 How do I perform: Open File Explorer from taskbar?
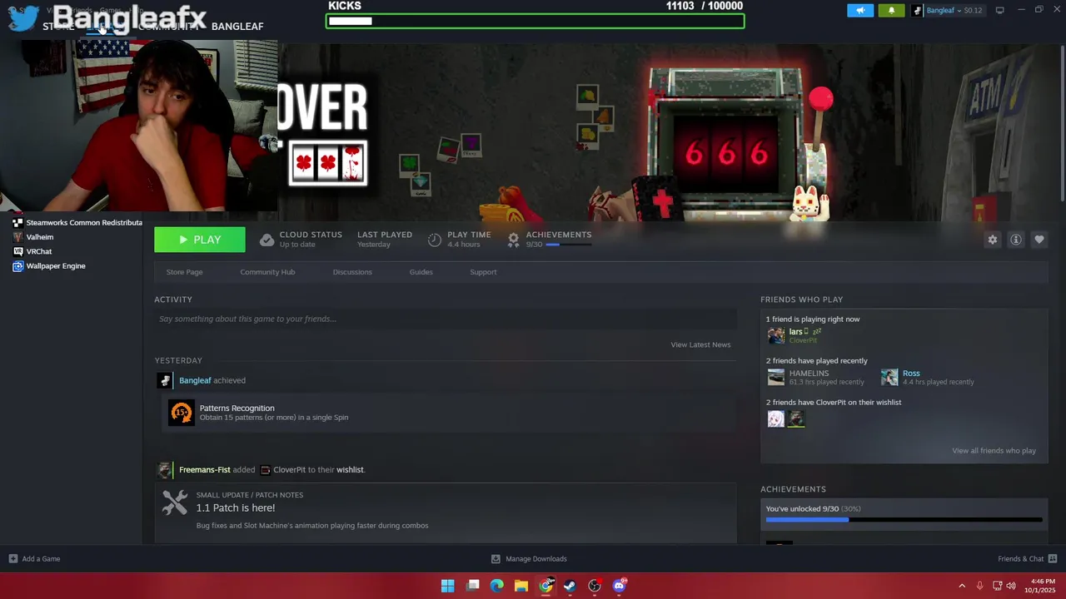(x=521, y=586)
